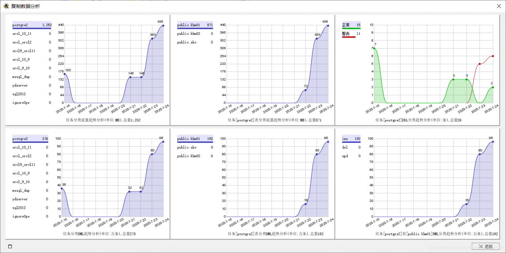Select ignoreOpe in the 流量 task list
Viewport: 506px width, 253px height.
point(32,103)
